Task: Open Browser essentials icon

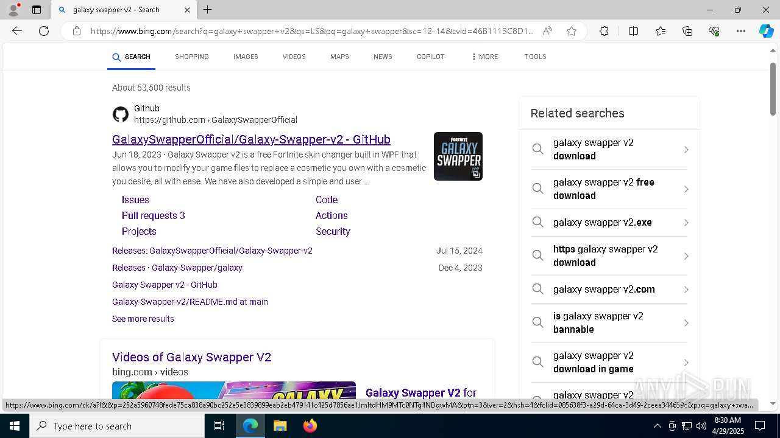Action: pyautogui.click(x=714, y=31)
